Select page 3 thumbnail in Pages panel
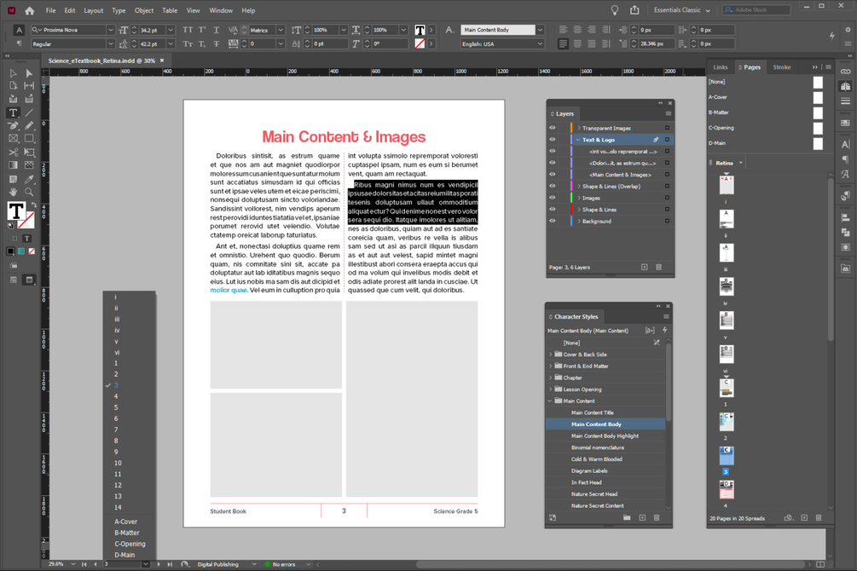This screenshot has height=571, width=857. pyautogui.click(x=727, y=455)
